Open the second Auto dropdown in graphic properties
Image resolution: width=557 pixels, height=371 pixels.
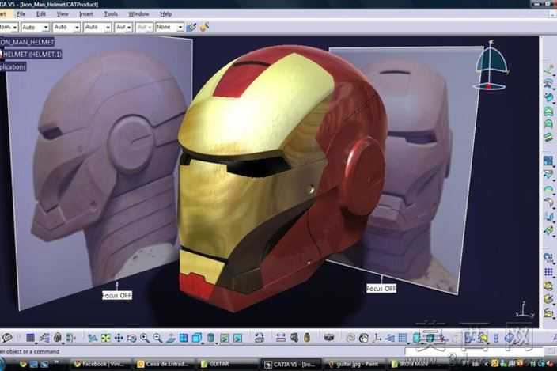(66, 28)
